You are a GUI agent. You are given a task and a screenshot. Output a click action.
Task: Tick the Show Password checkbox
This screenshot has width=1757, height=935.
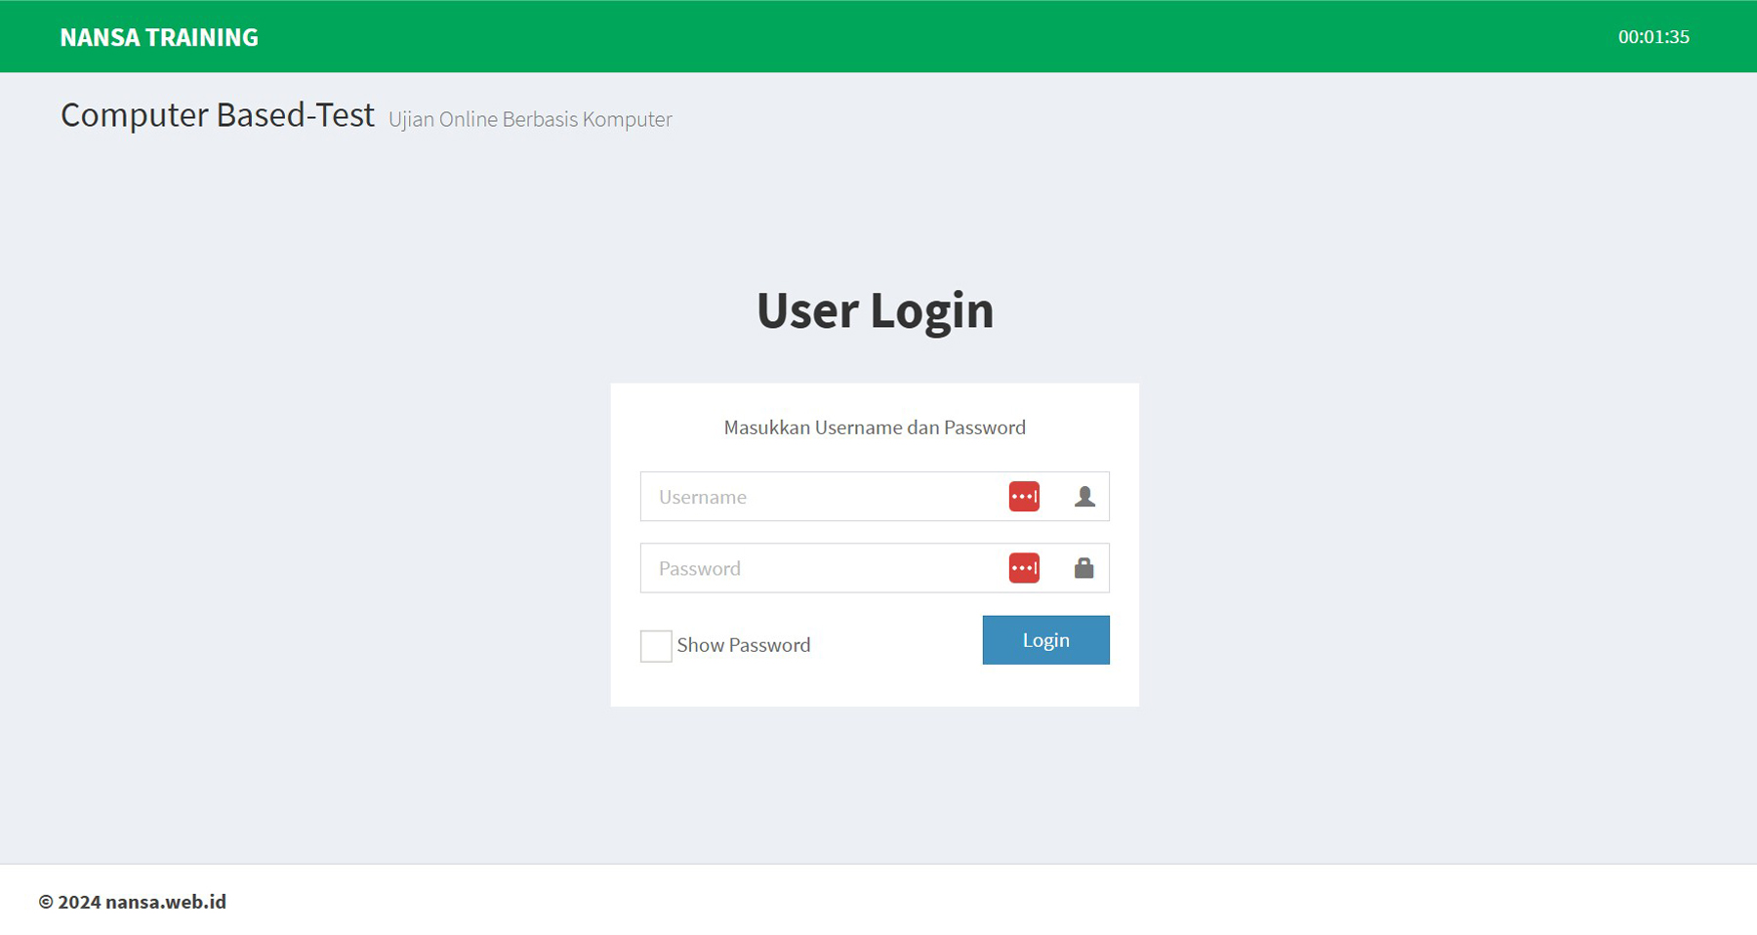656,645
